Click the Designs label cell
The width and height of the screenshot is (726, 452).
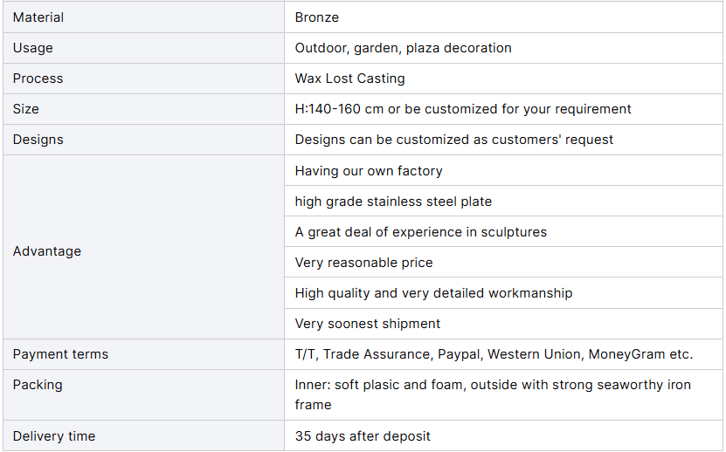tap(143, 140)
